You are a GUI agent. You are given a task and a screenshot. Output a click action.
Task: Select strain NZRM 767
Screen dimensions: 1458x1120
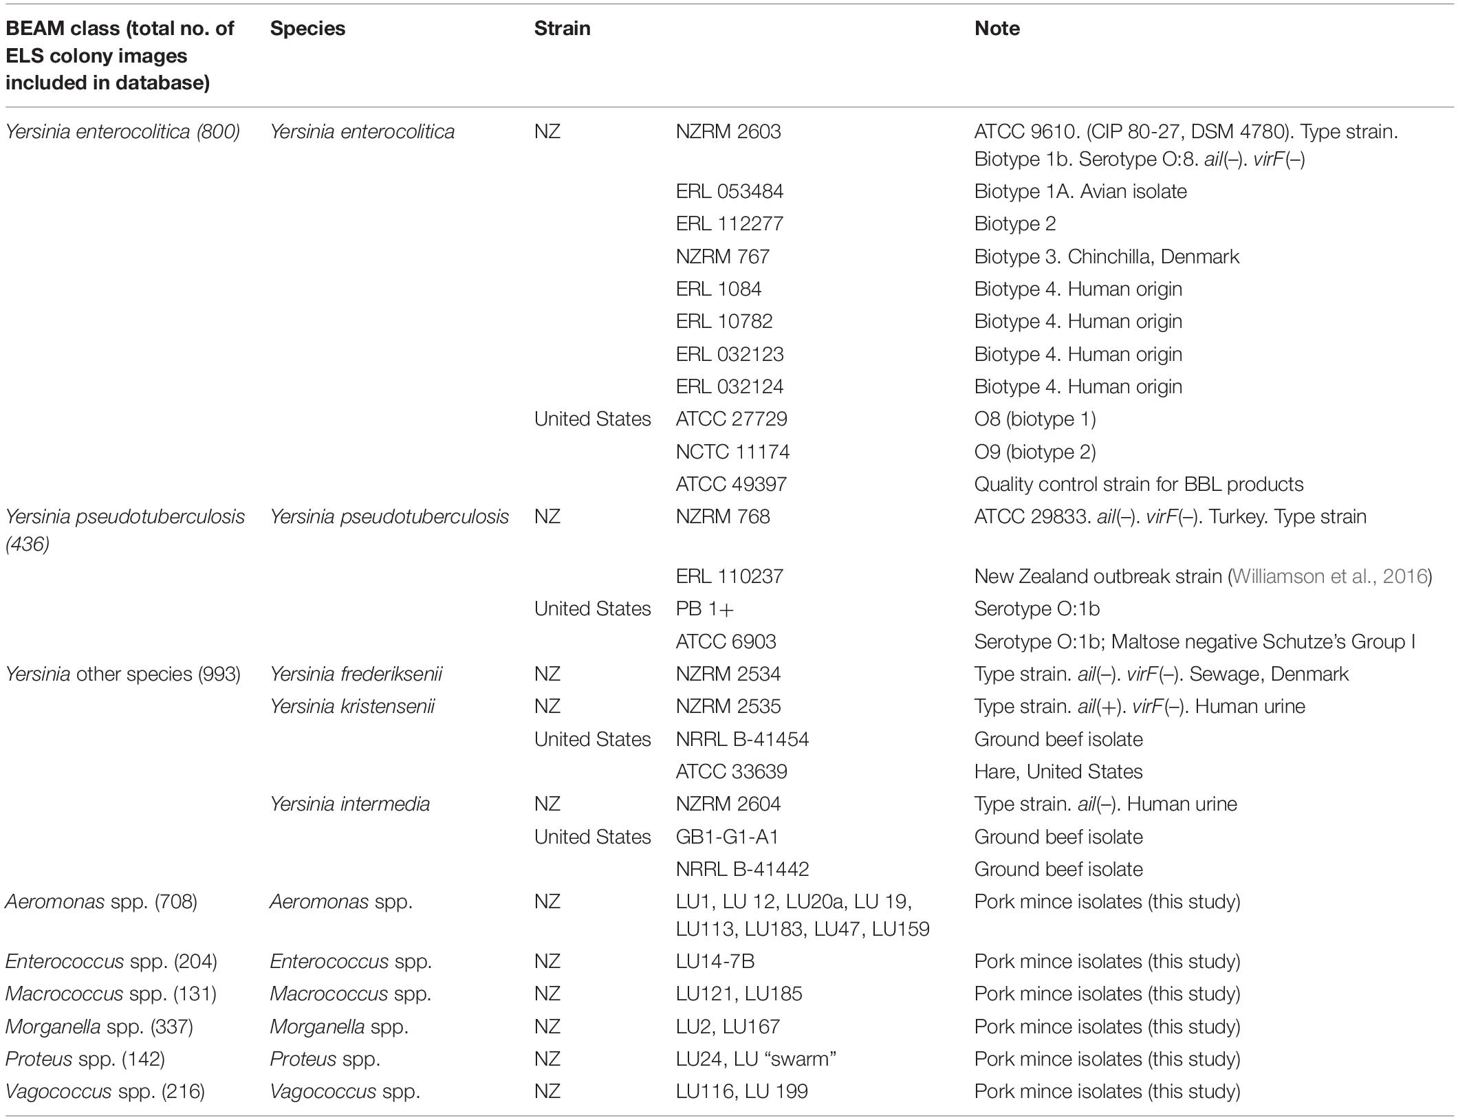point(723,256)
